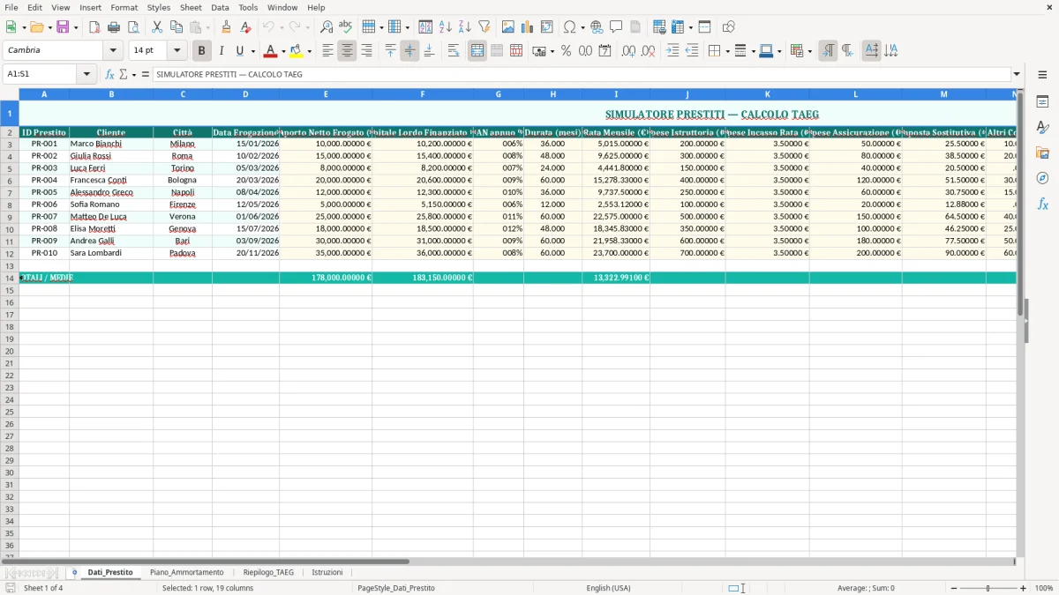Screen dimensions: 1059x595
Task: Click the Insert Comment icon
Action: pos(616,27)
